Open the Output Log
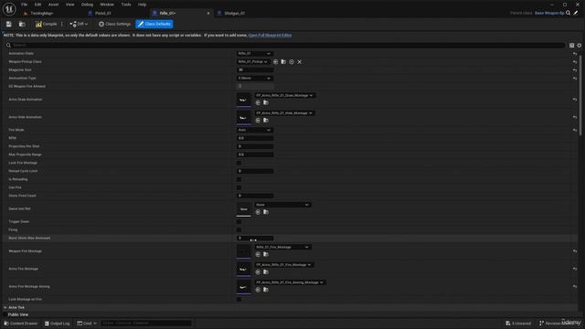Viewport: 585px width, 329px height. coord(57,324)
